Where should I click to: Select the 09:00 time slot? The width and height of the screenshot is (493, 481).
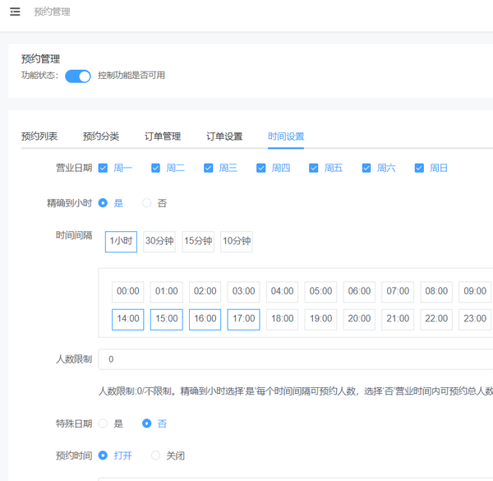(x=474, y=291)
